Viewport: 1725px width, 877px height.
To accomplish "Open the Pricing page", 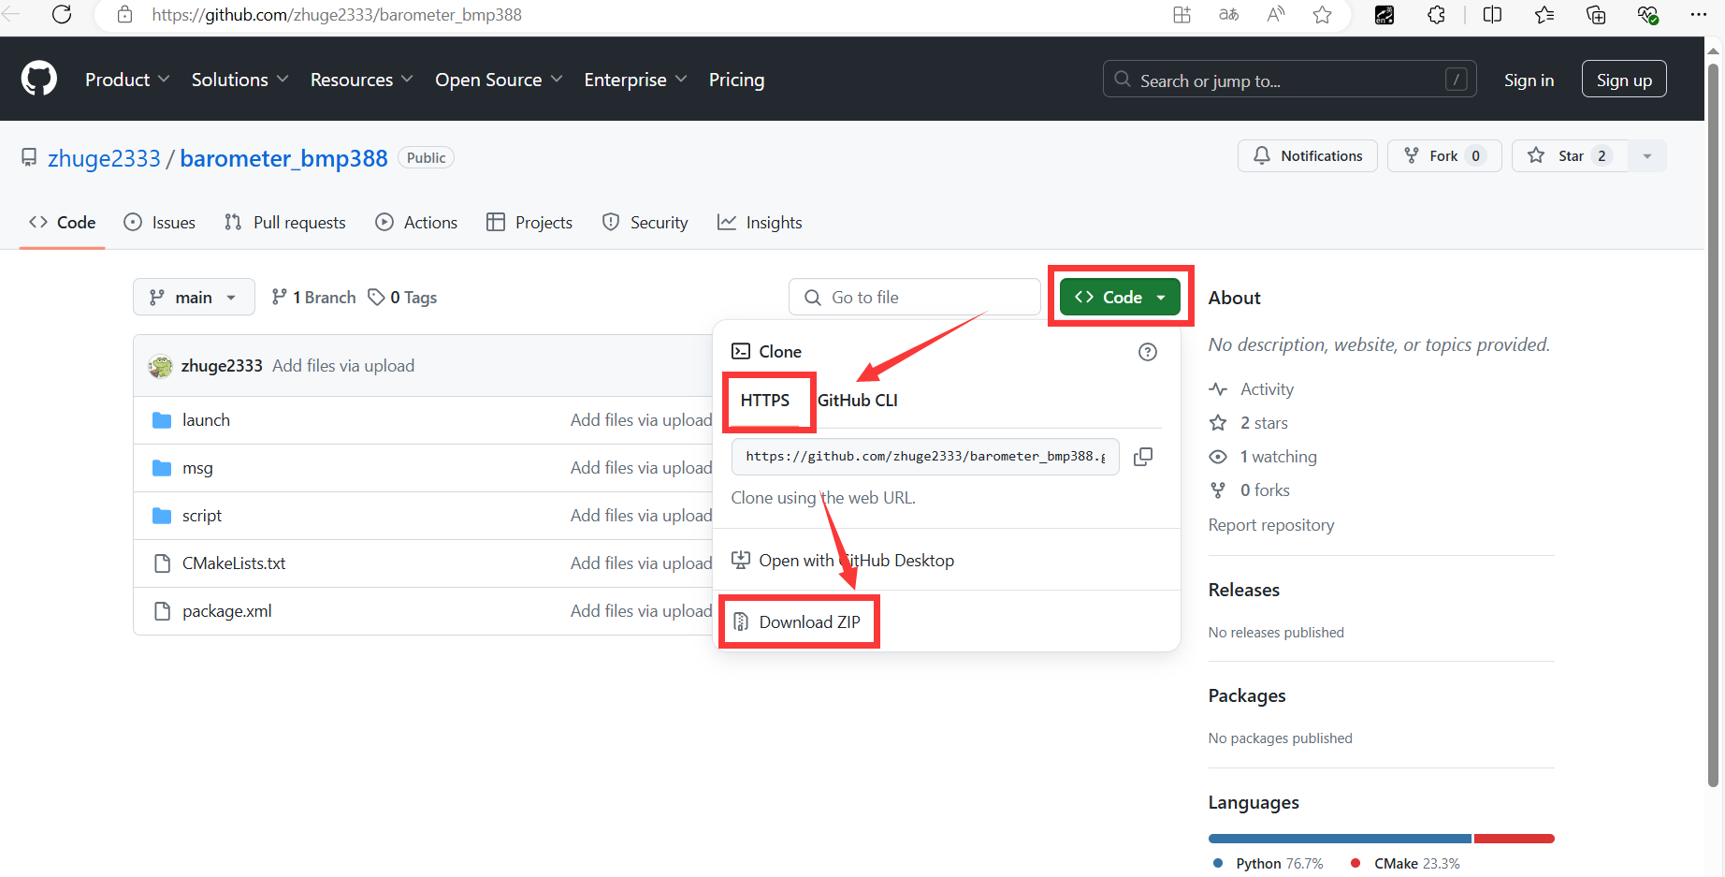I will pyautogui.click(x=736, y=80).
